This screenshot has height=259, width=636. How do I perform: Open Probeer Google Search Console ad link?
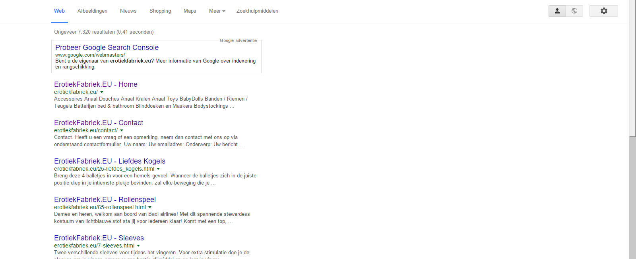tap(107, 48)
